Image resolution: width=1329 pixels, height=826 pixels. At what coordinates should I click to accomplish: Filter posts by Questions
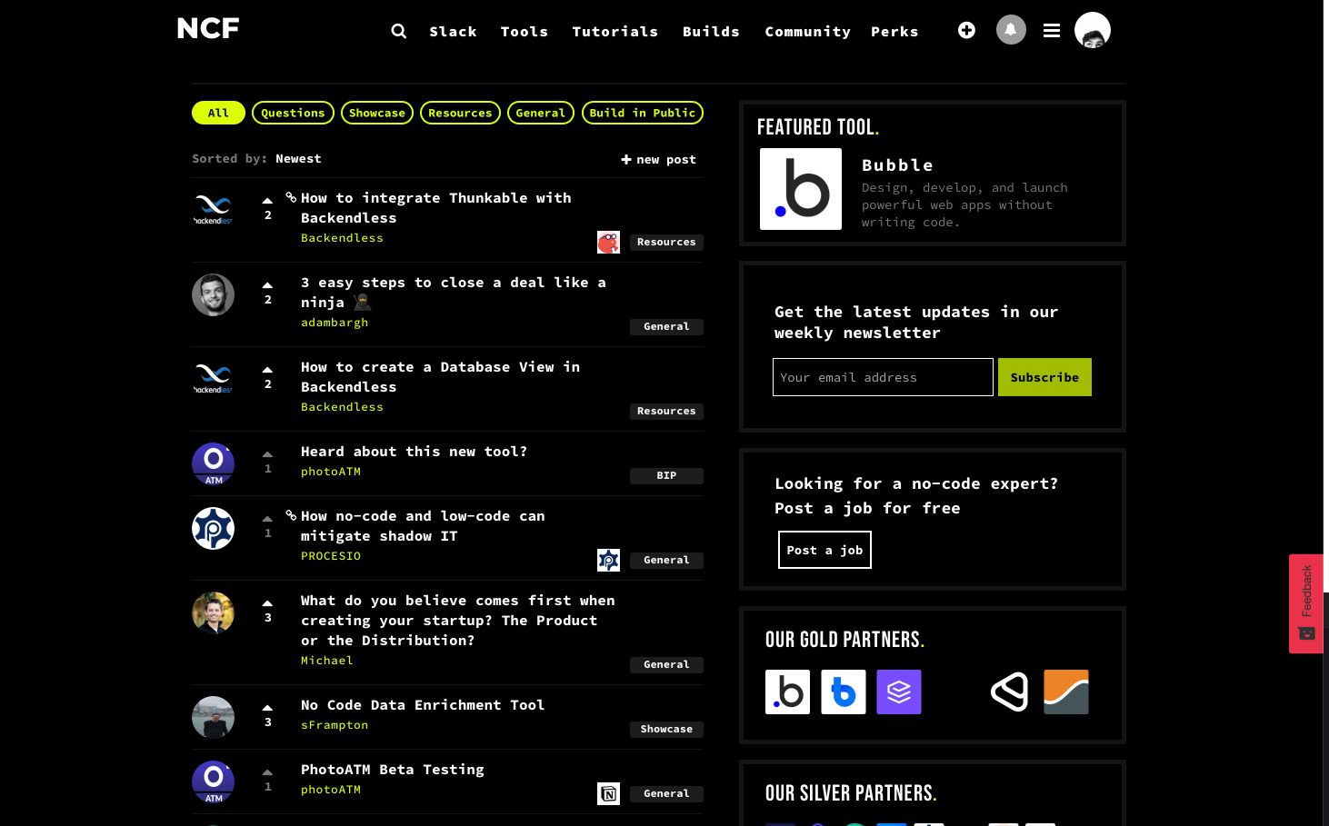click(293, 113)
